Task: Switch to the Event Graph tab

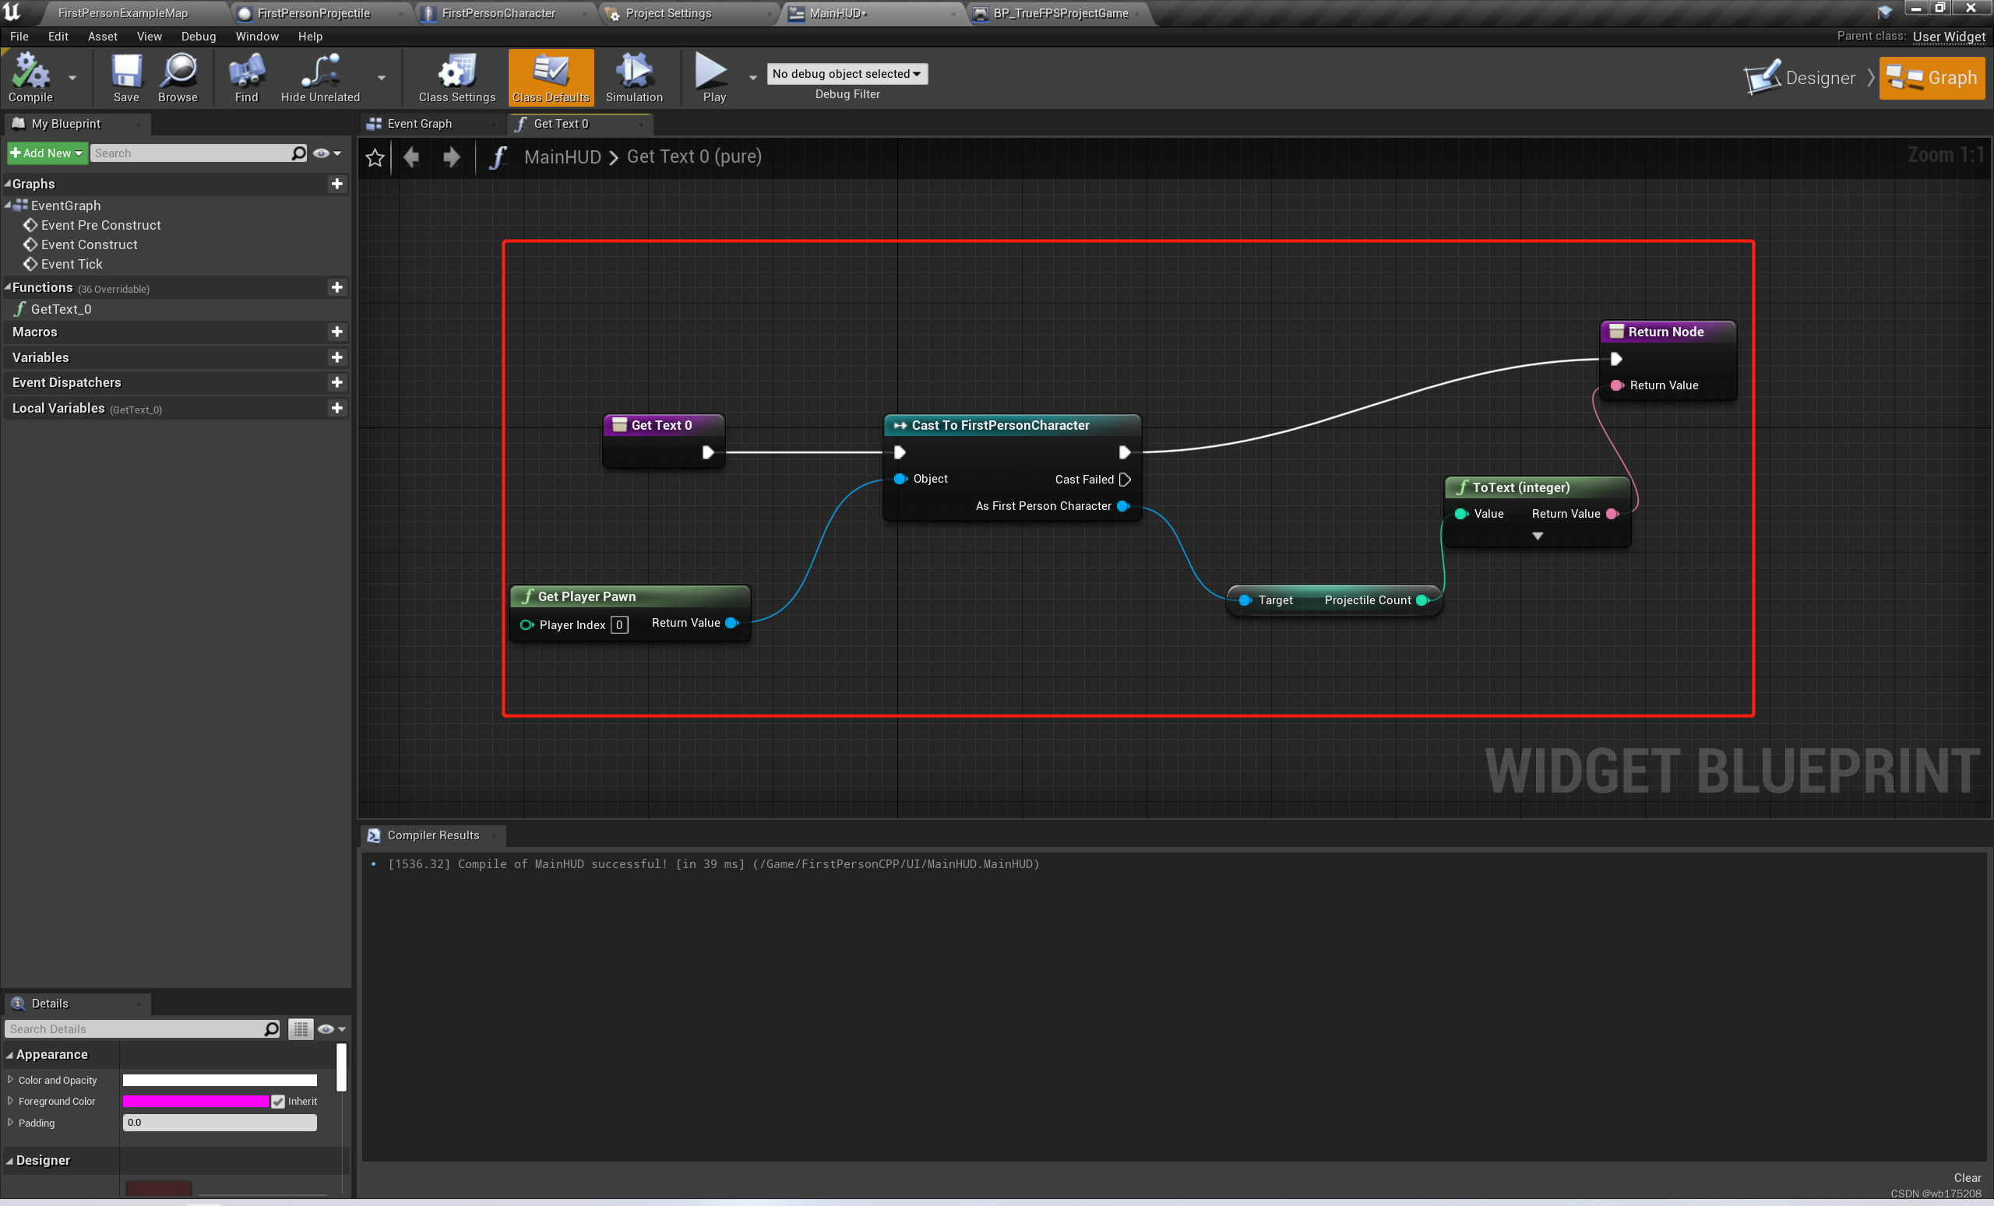Action: click(419, 124)
